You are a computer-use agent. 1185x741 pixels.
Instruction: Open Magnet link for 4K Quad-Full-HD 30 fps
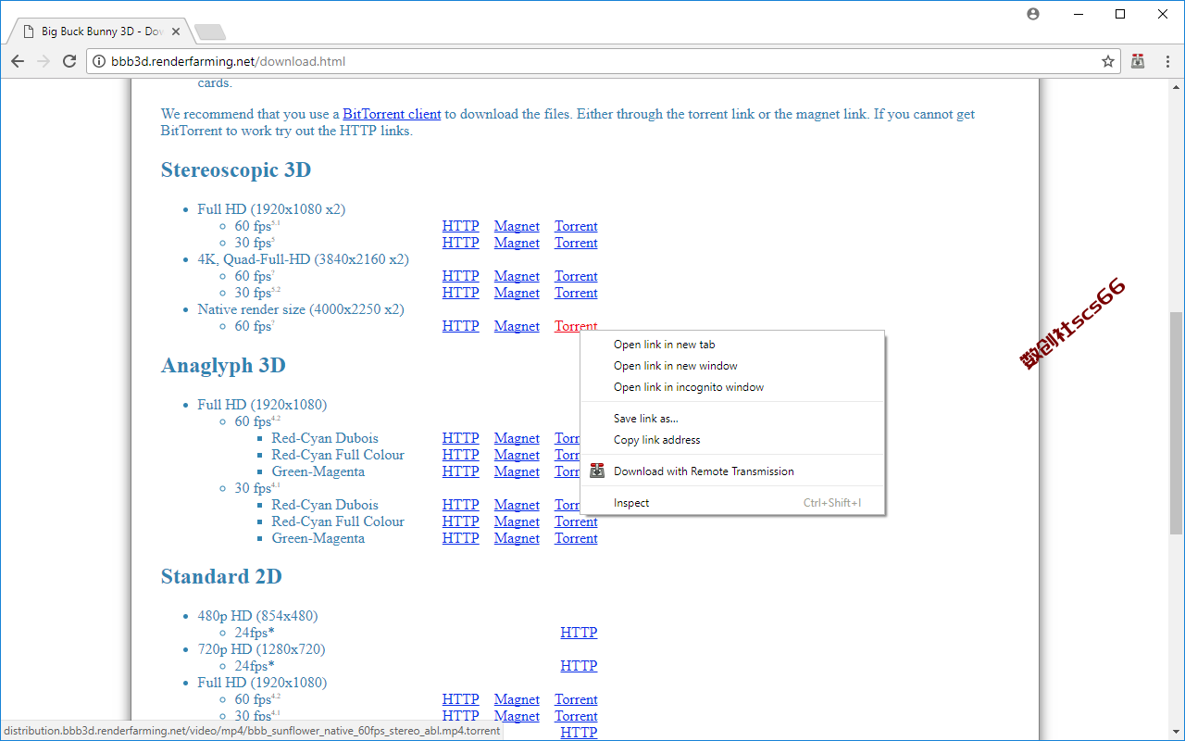(x=517, y=293)
